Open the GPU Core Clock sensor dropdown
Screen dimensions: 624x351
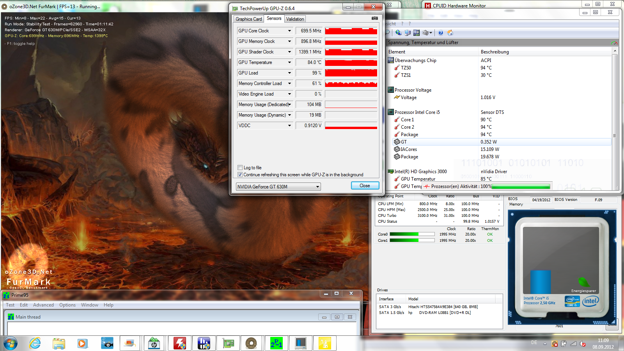coord(289,31)
